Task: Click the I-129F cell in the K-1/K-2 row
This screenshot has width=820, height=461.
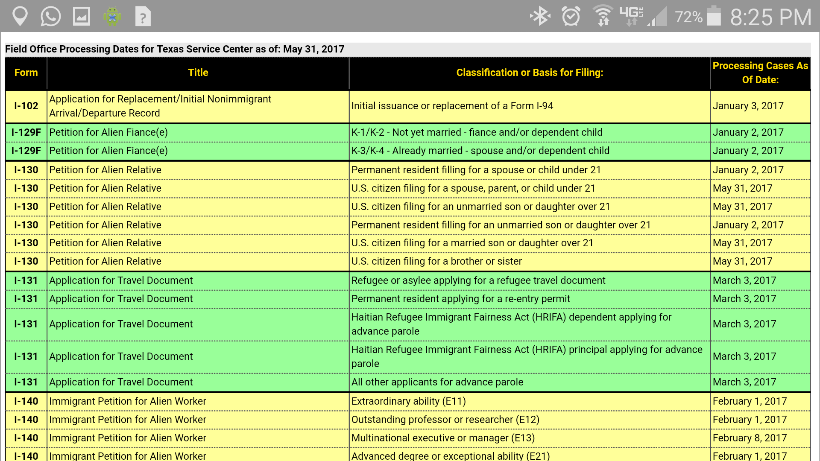Action: coord(26,132)
